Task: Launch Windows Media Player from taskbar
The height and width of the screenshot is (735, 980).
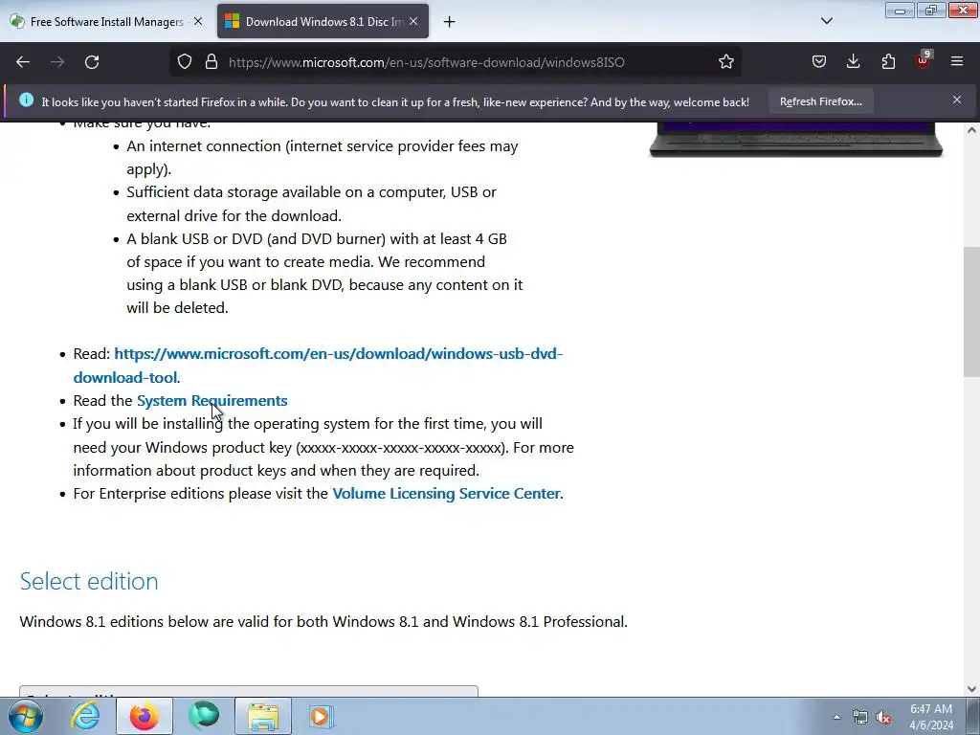Action: 322,716
